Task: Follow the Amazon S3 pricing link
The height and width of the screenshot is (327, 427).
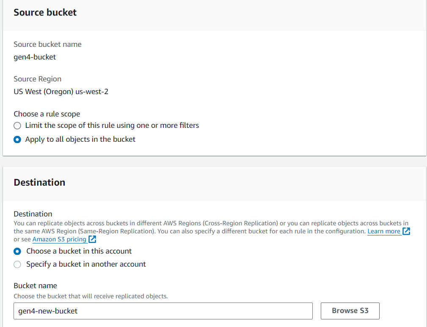Action: (x=59, y=239)
